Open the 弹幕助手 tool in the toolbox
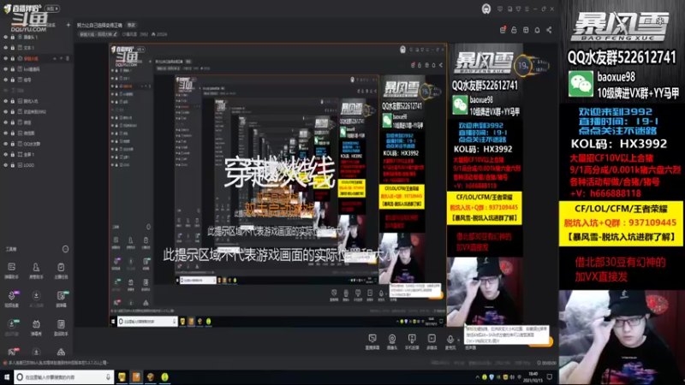Image resolution: width=685 pixels, height=385 pixels. point(12,270)
